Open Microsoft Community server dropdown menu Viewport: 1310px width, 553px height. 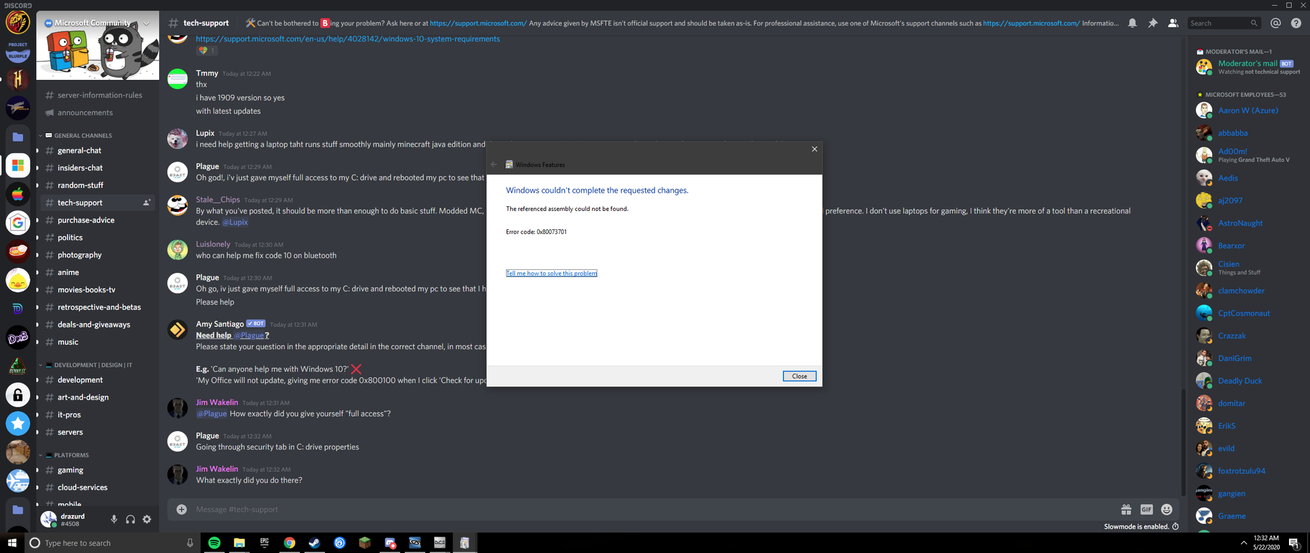coord(147,23)
